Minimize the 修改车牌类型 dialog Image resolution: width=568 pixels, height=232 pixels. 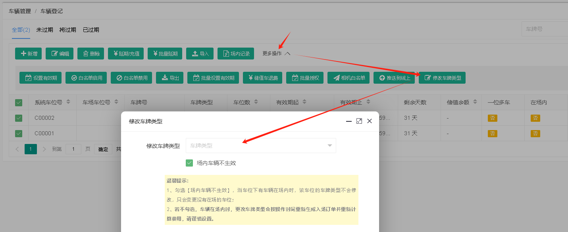point(349,121)
